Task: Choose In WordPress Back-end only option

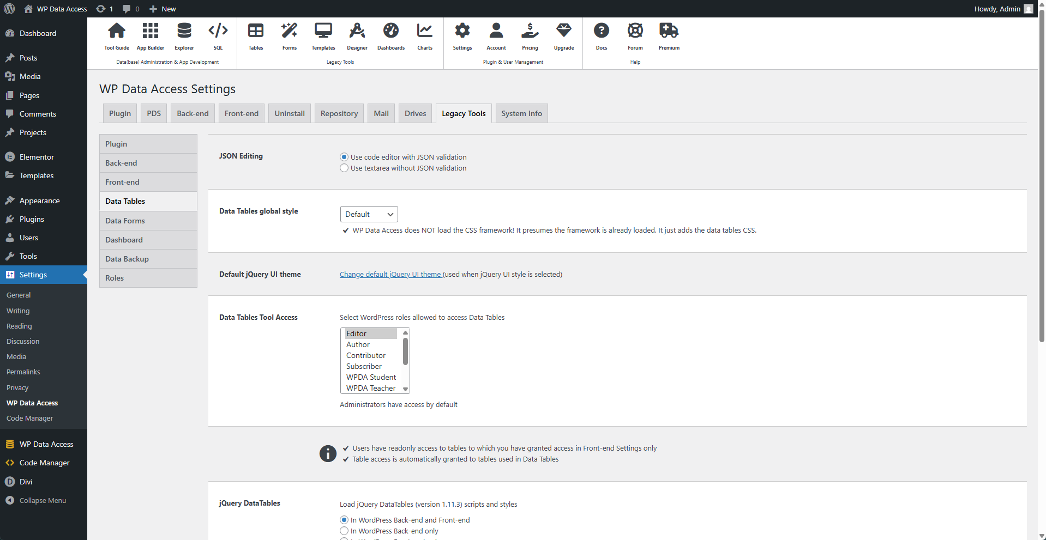Action: [344, 530]
